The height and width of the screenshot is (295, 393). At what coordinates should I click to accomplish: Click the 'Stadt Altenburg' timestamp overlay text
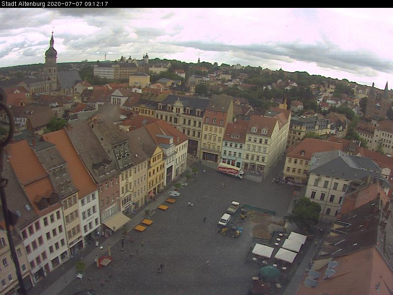coord(55,4)
